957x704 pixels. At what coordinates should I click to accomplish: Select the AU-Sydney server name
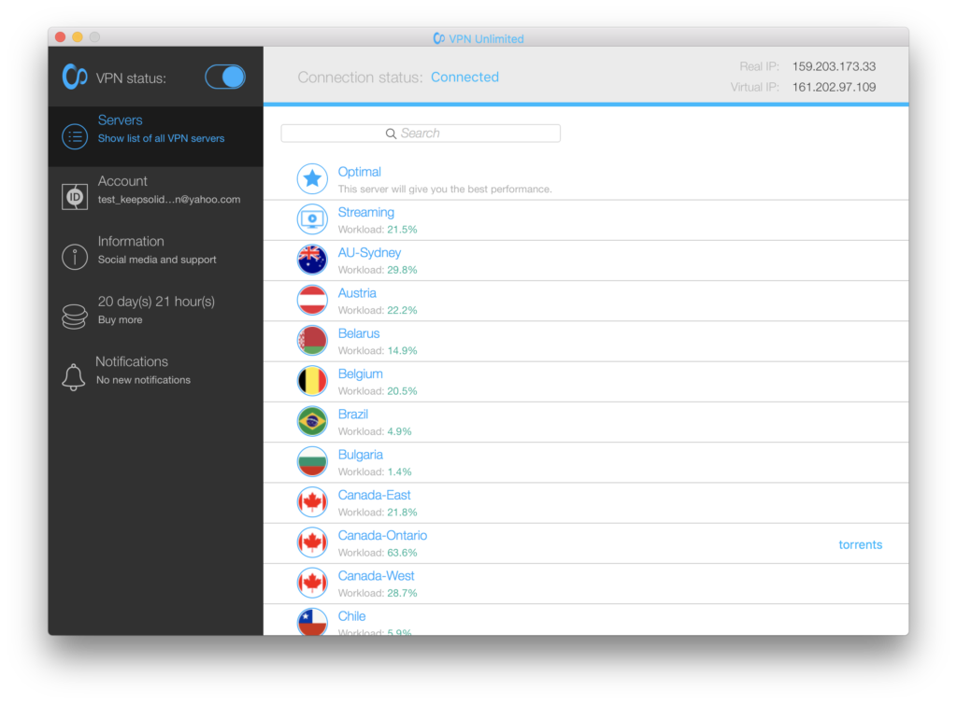pos(369,253)
